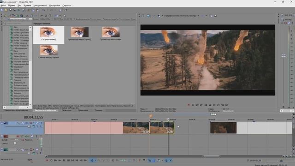Mute video track 3
The width and height of the screenshot is (295, 166).
pyautogui.click(x=37, y=149)
